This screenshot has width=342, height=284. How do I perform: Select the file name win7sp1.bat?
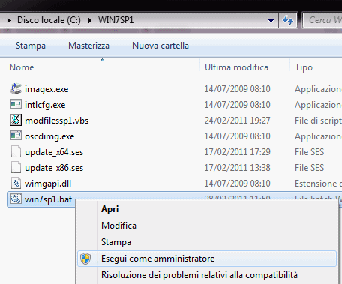[48, 199]
